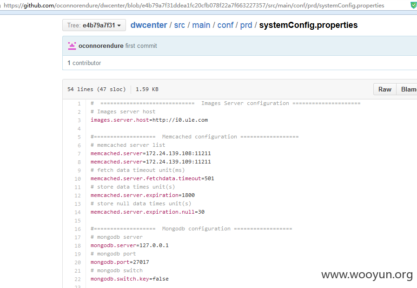Click memcached.server.fetchdata.timeout=501 line
This screenshot has height=288, width=417.
[x=152, y=178]
